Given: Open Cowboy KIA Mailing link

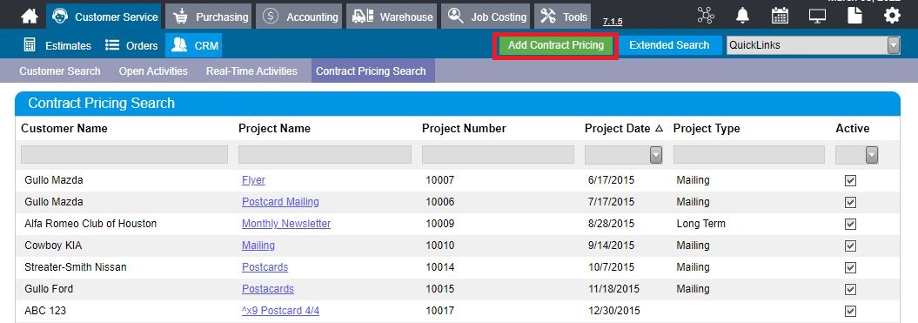Looking at the screenshot, I should pos(258,245).
